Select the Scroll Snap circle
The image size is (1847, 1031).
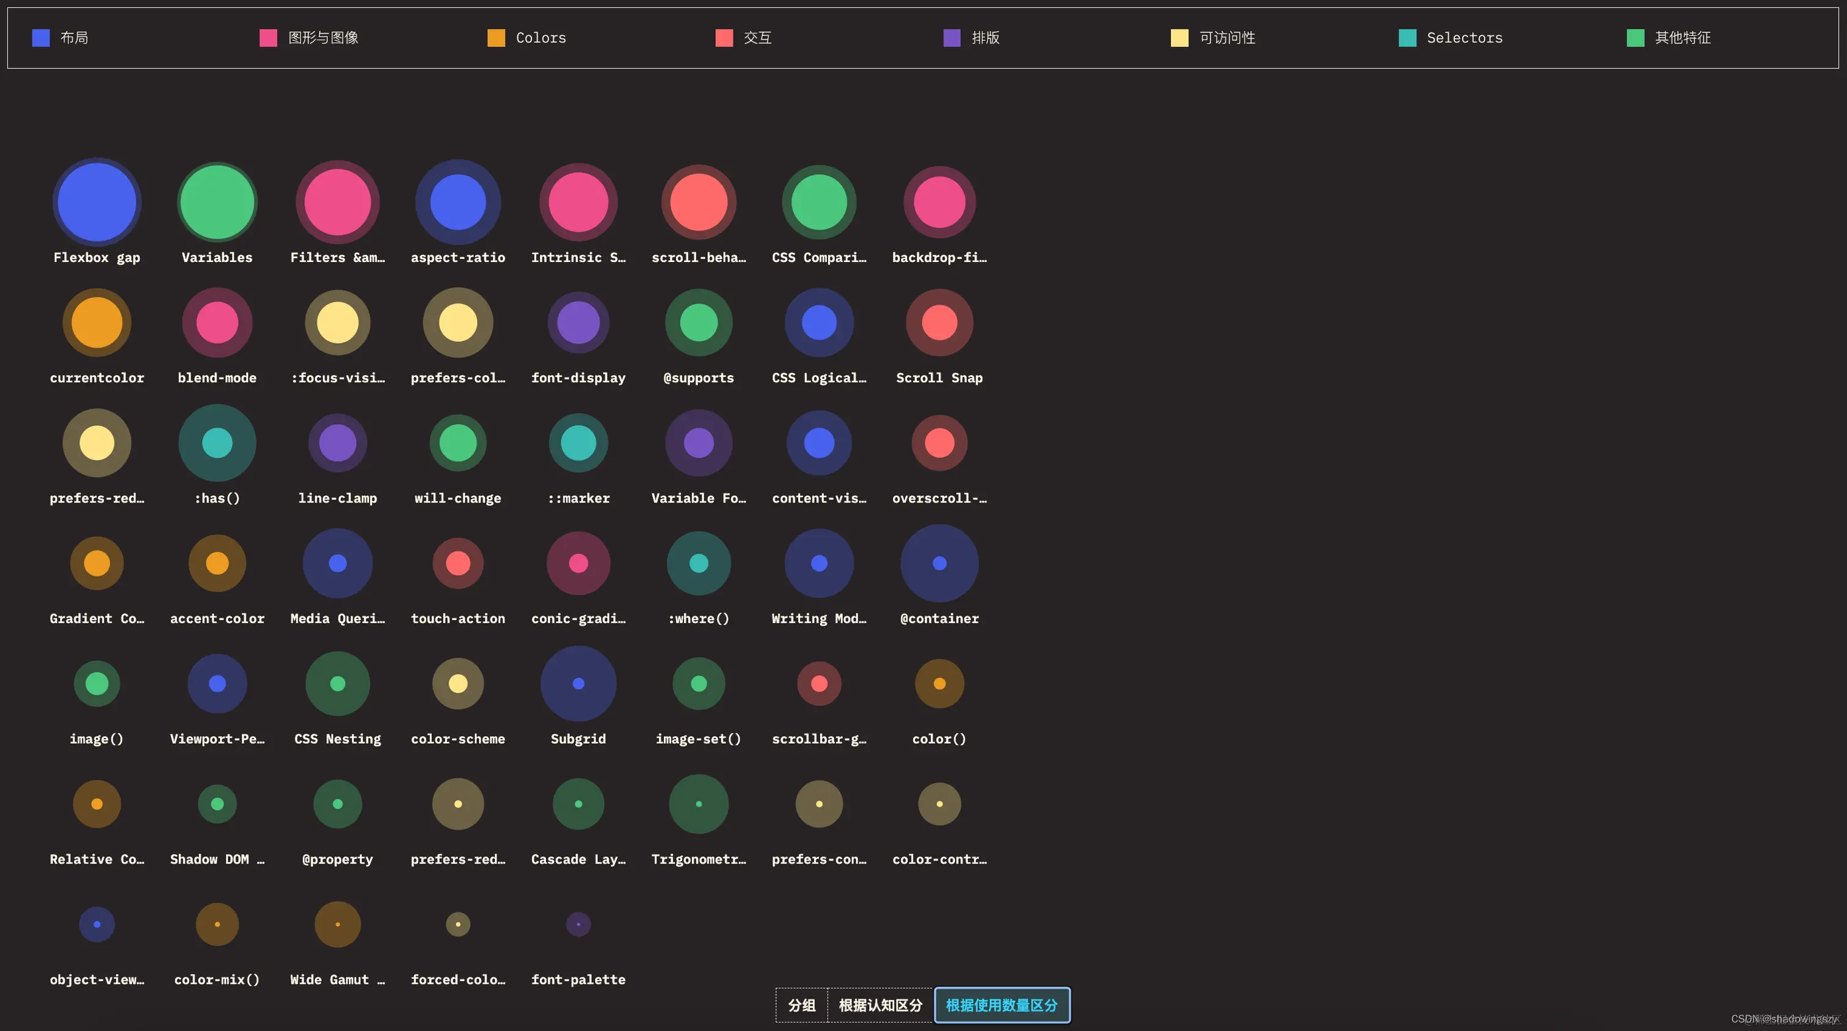(x=939, y=322)
